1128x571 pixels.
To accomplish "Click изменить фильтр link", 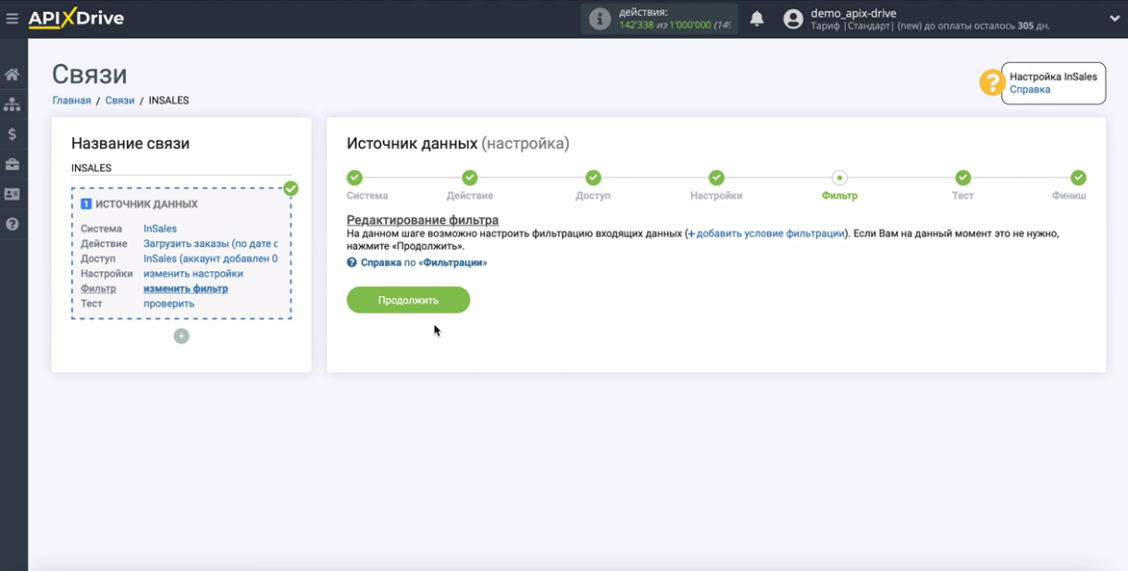I will 186,289.
